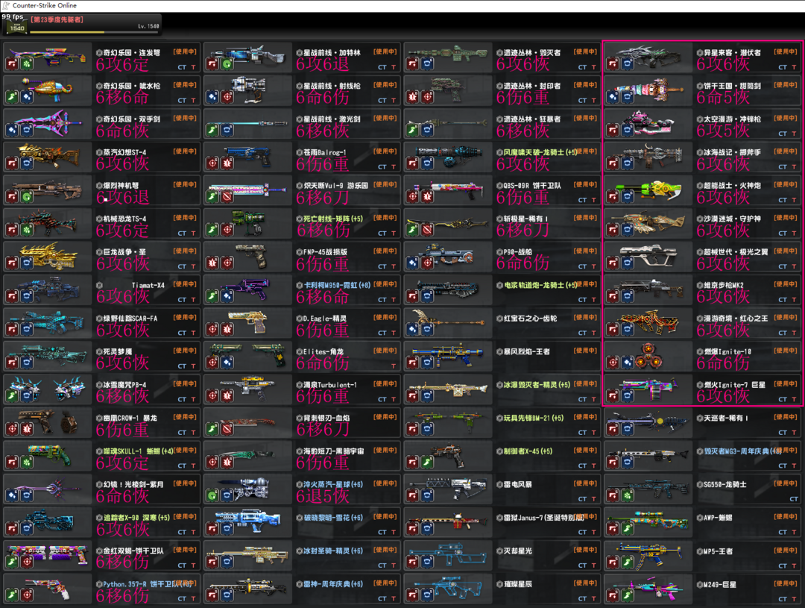Select the Tiamat-X4 weapon image

tap(48, 289)
